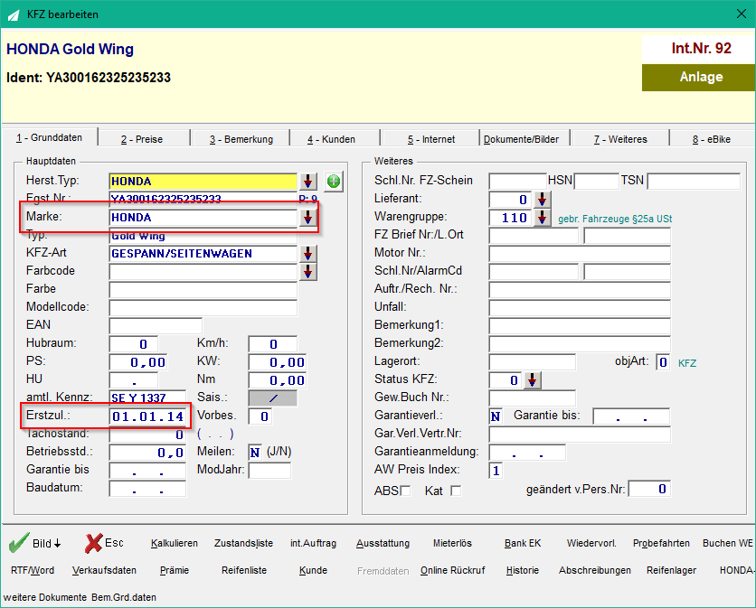Click the green plus icon beside Herst.Typ
This screenshot has width=756, height=608.
point(333,182)
